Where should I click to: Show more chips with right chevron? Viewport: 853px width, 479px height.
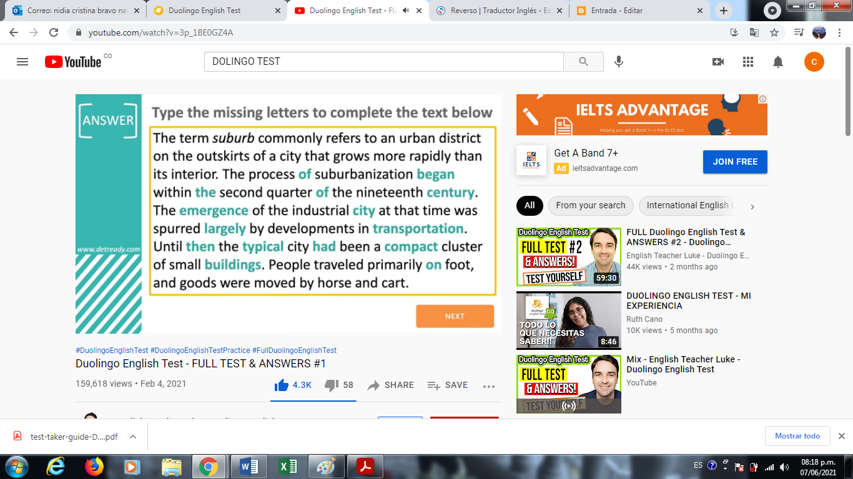click(x=752, y=206)
